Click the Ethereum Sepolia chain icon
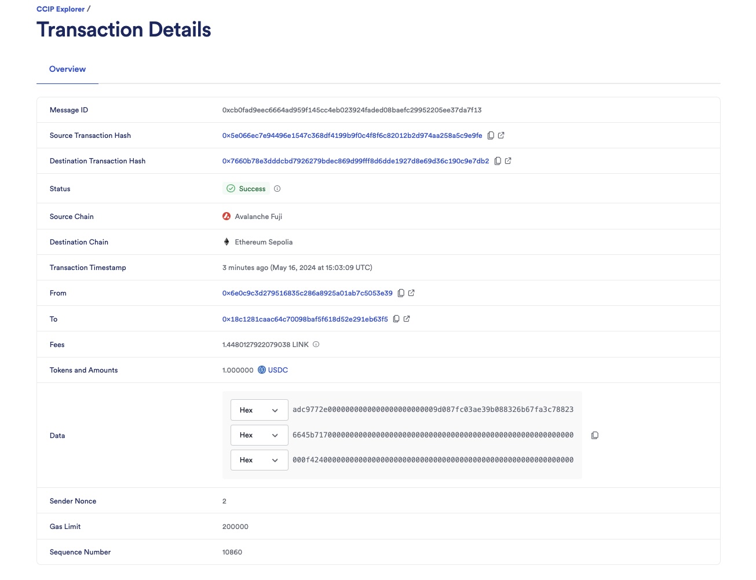Image resolution: width=756 pixels, height=580 pixels. pos(227,242)
